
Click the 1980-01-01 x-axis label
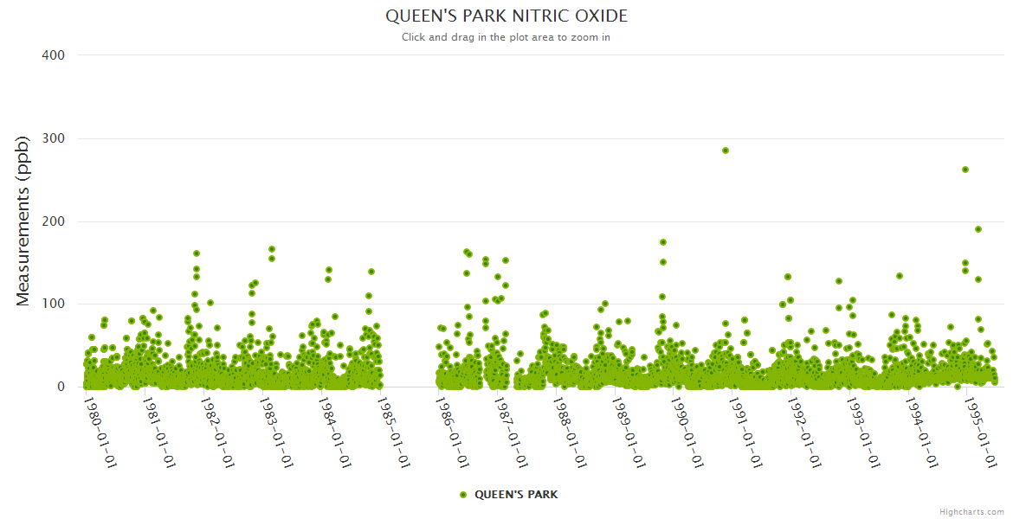[x=100, y=432]
